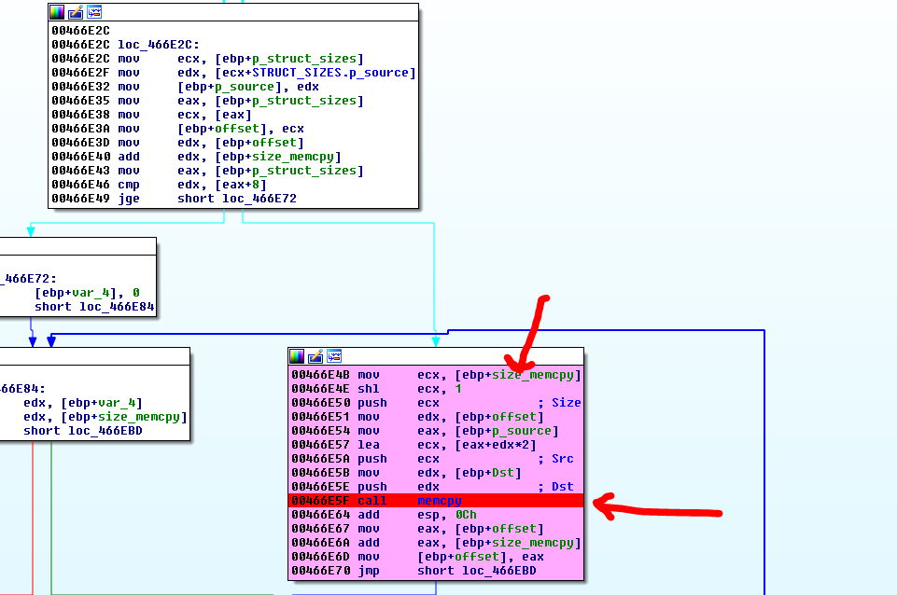This screenshot has height=595, width=897.
Task: Click edit comment icon on memcpy block
Action: [315, 356]
